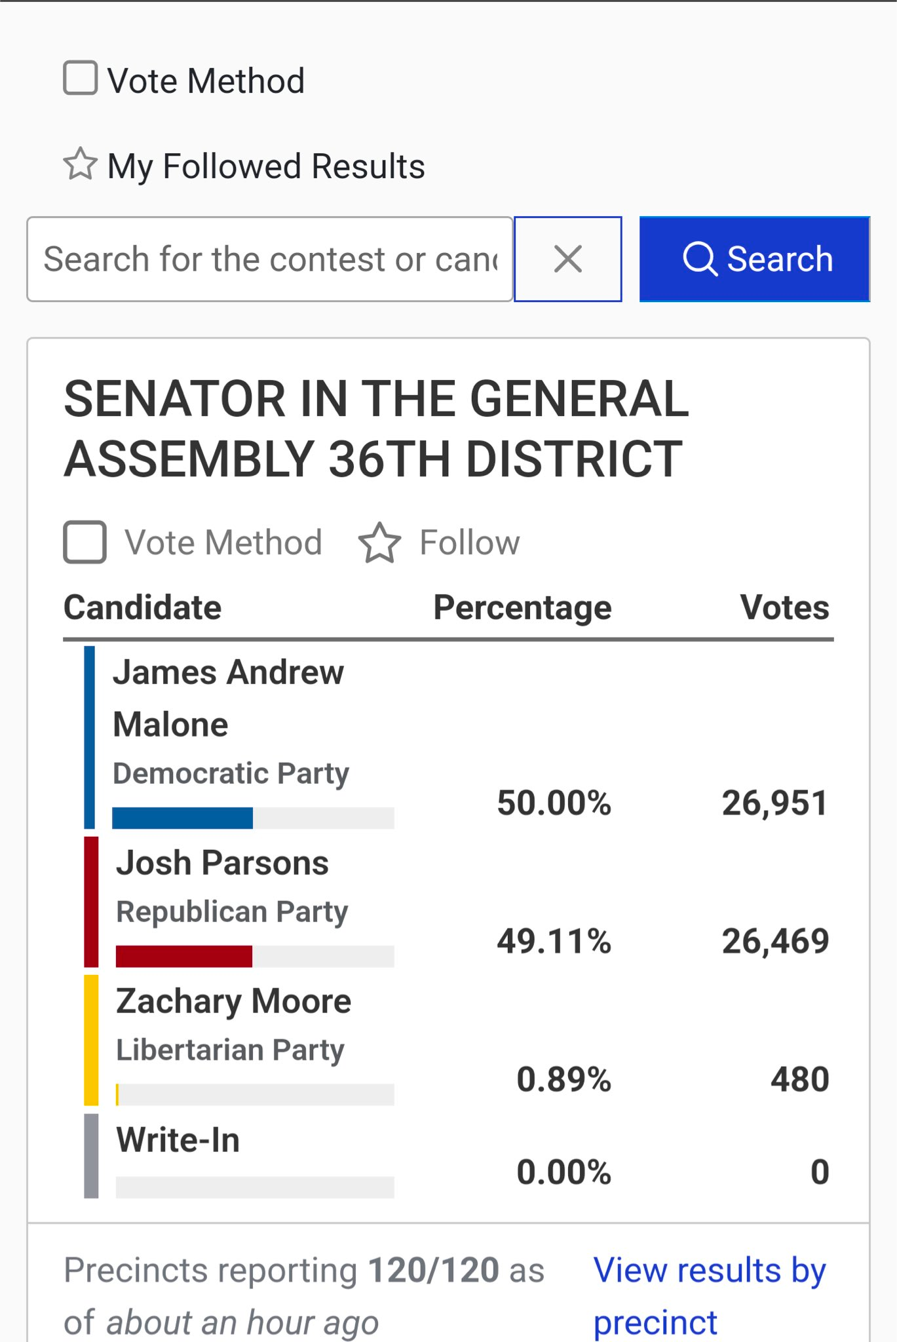
Task: Click the Search button
Action: (755, 259)
